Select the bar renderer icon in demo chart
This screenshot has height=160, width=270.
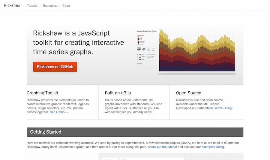(144, 49)
